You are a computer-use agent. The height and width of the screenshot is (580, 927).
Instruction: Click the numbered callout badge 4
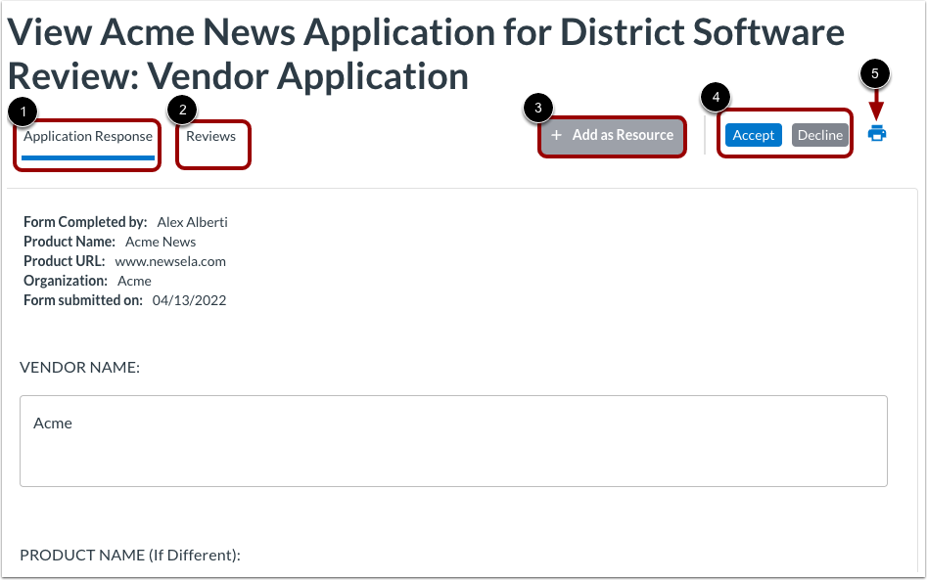point(715,97)
